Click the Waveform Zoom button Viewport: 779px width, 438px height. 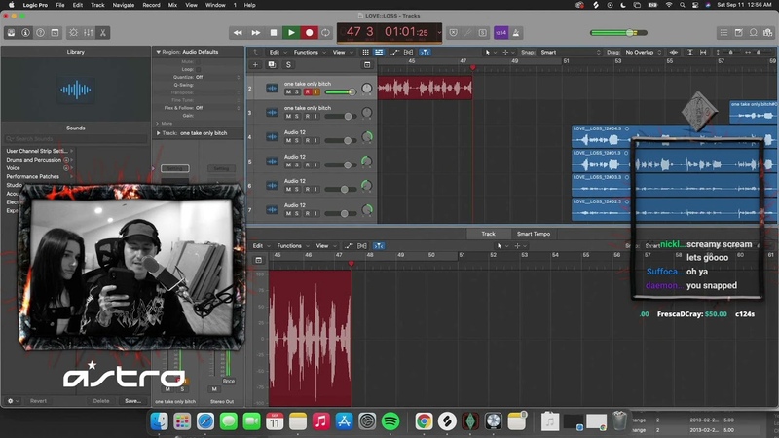coord(674,53)
